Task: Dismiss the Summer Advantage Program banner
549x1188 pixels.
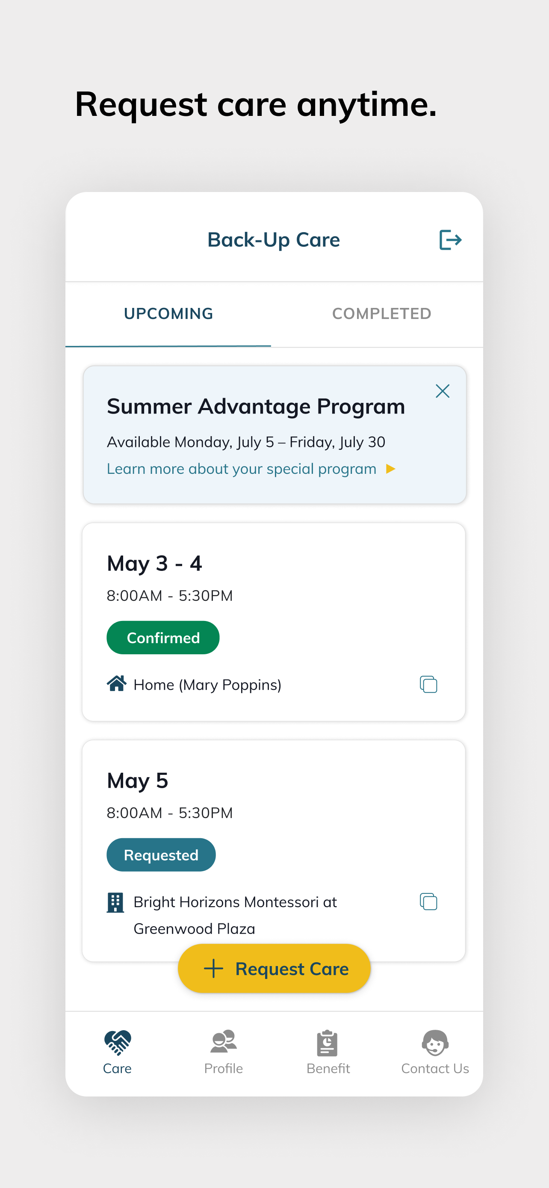Action: 443,391
